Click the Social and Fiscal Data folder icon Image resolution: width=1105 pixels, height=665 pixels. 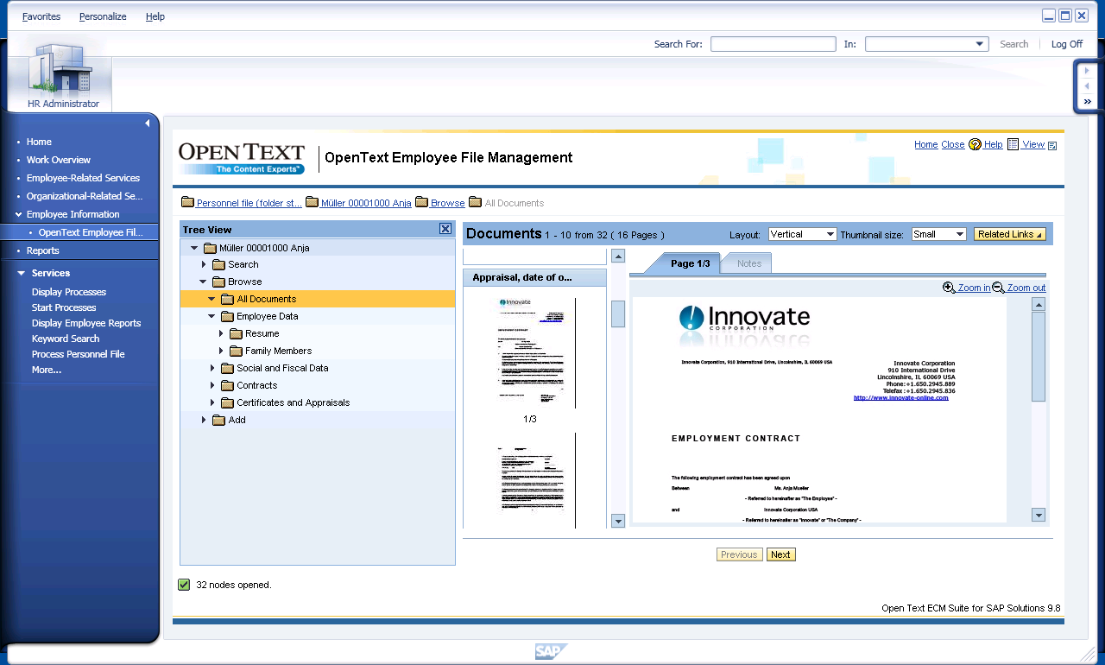pos(227,368)
